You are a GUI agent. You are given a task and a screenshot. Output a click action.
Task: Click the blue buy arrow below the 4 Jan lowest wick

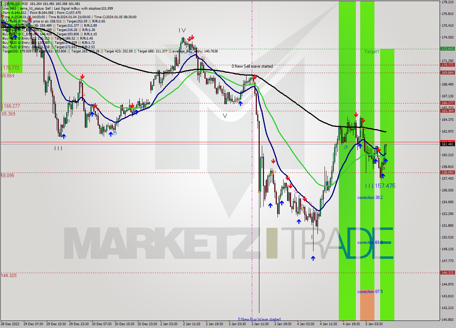click(x=313, y=258)
